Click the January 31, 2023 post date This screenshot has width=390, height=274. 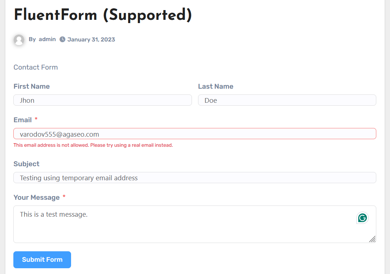tap(91, 40)
